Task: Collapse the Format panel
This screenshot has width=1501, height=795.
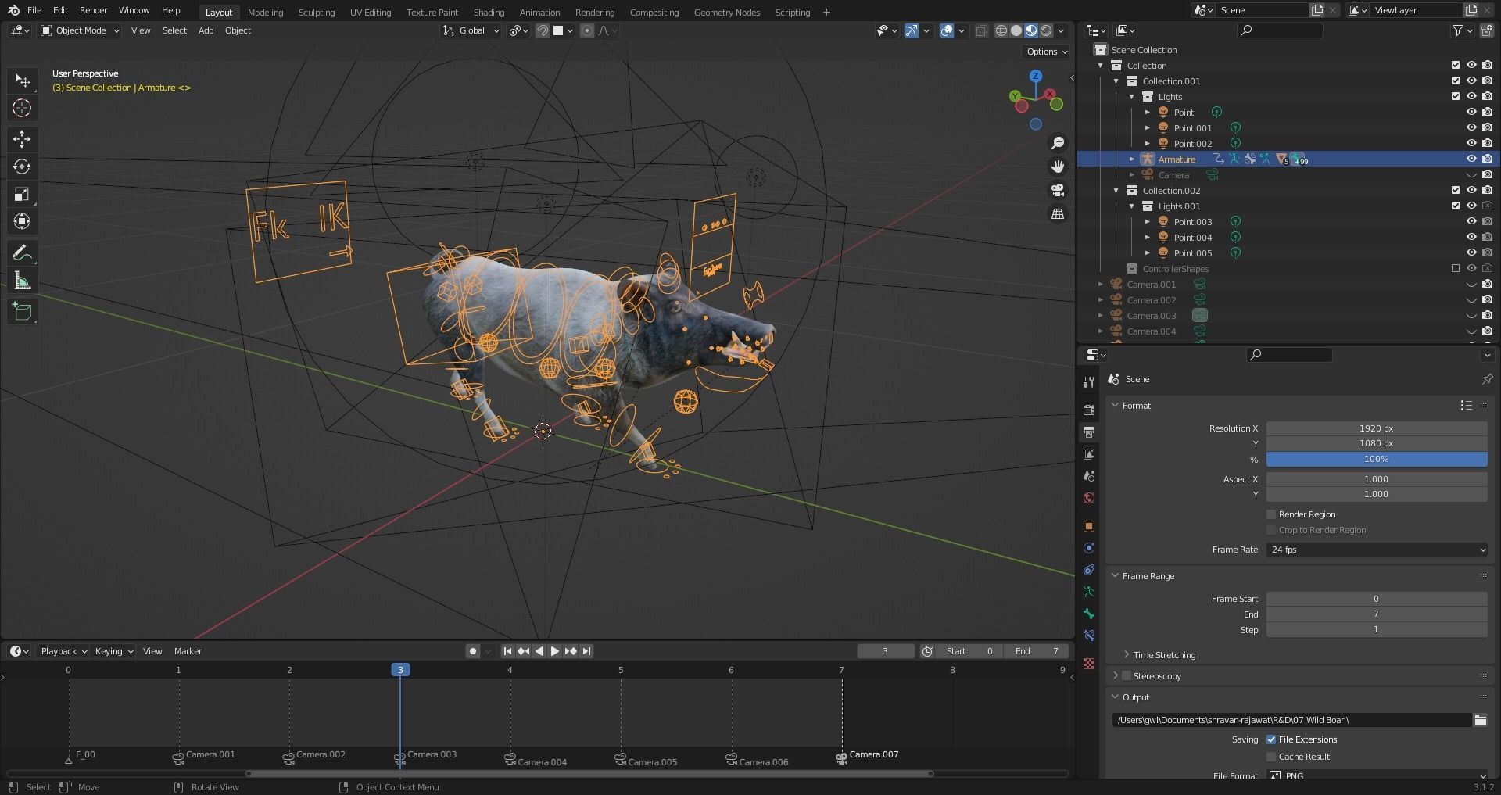Action: pyautogui.click(x=1116, y=406)
